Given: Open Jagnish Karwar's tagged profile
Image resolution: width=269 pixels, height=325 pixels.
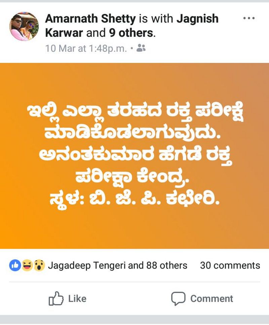Looking at the screenshot, I should [x=132, y=26].
